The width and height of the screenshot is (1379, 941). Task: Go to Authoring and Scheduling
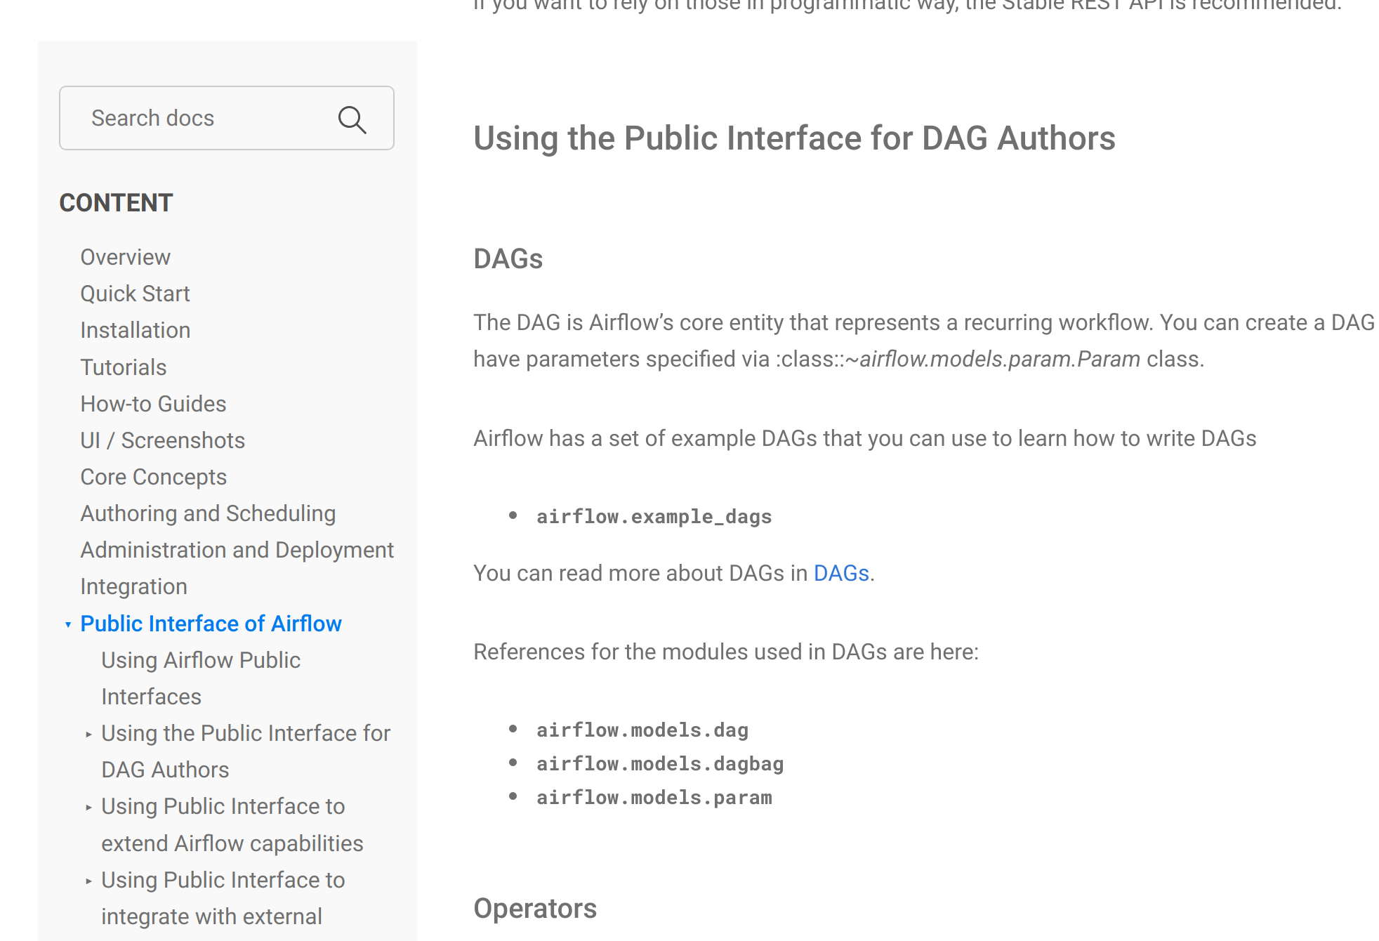pos(208,513)
